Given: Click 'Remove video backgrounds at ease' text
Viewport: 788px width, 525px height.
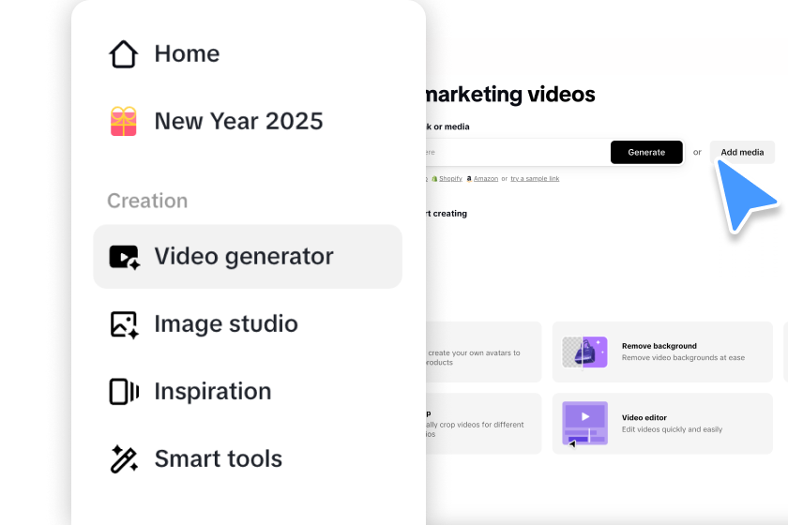Looking at the screenshot, I should click(683, 358).
